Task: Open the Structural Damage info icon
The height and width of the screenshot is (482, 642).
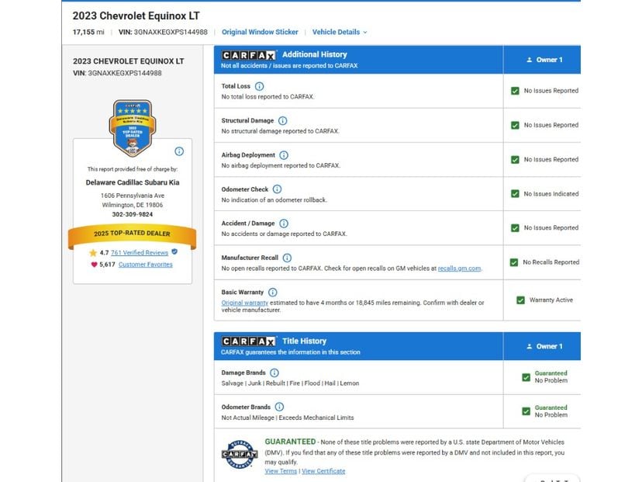Action: point(282,120)
